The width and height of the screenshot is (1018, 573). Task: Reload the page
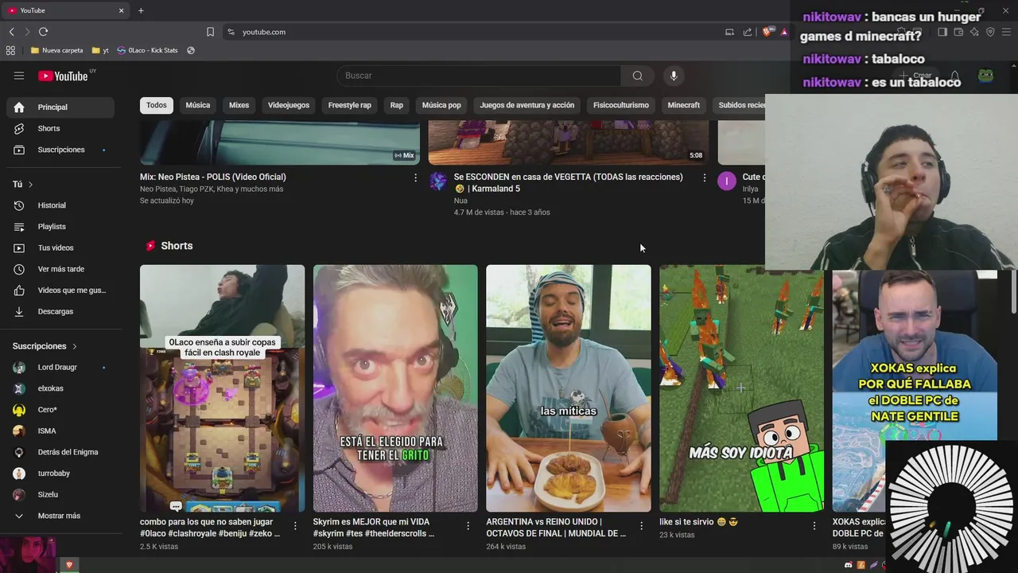[43, 32]
